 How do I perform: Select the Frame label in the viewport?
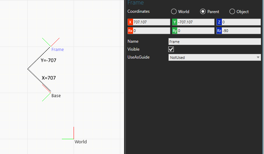coord(57,50)
